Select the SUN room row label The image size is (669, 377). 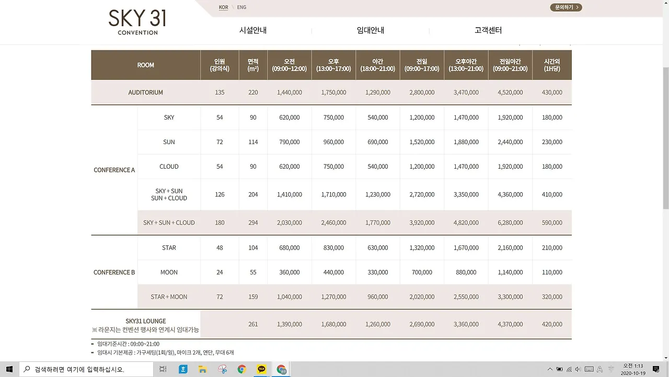point(169,142)
